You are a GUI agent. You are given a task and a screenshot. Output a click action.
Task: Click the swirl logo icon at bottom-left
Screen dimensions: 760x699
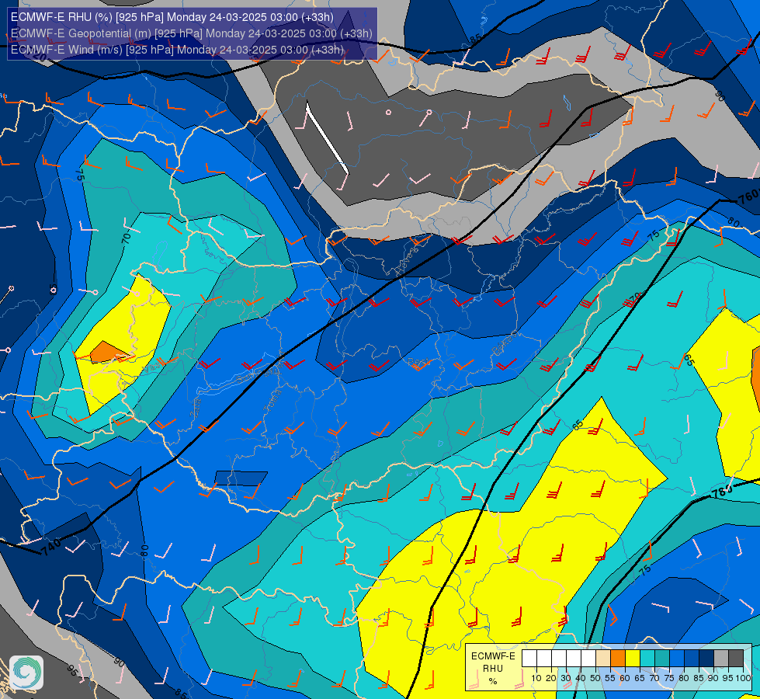[x=26, y=673]
